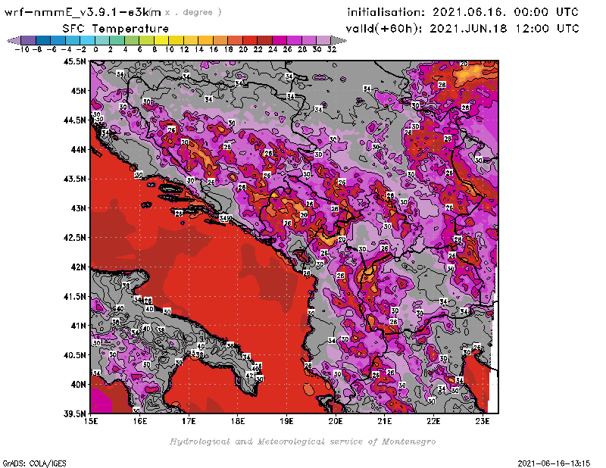Click the 45N latitude axis label

(x=78, y=91)
